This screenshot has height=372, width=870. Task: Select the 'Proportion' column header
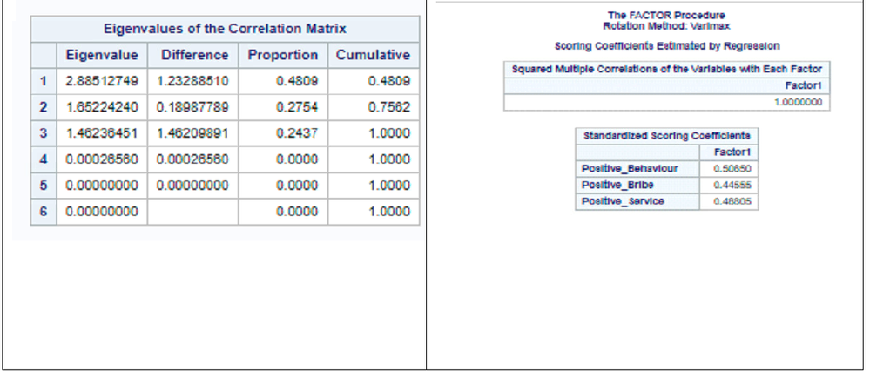[x=283, y=55]
